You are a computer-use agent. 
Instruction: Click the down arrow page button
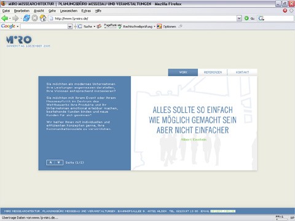pyautogui.click(x=59, y=163)
